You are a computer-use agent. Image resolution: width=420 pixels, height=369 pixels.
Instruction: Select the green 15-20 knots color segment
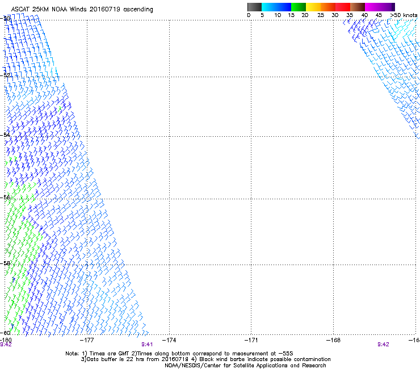[299, 7]
